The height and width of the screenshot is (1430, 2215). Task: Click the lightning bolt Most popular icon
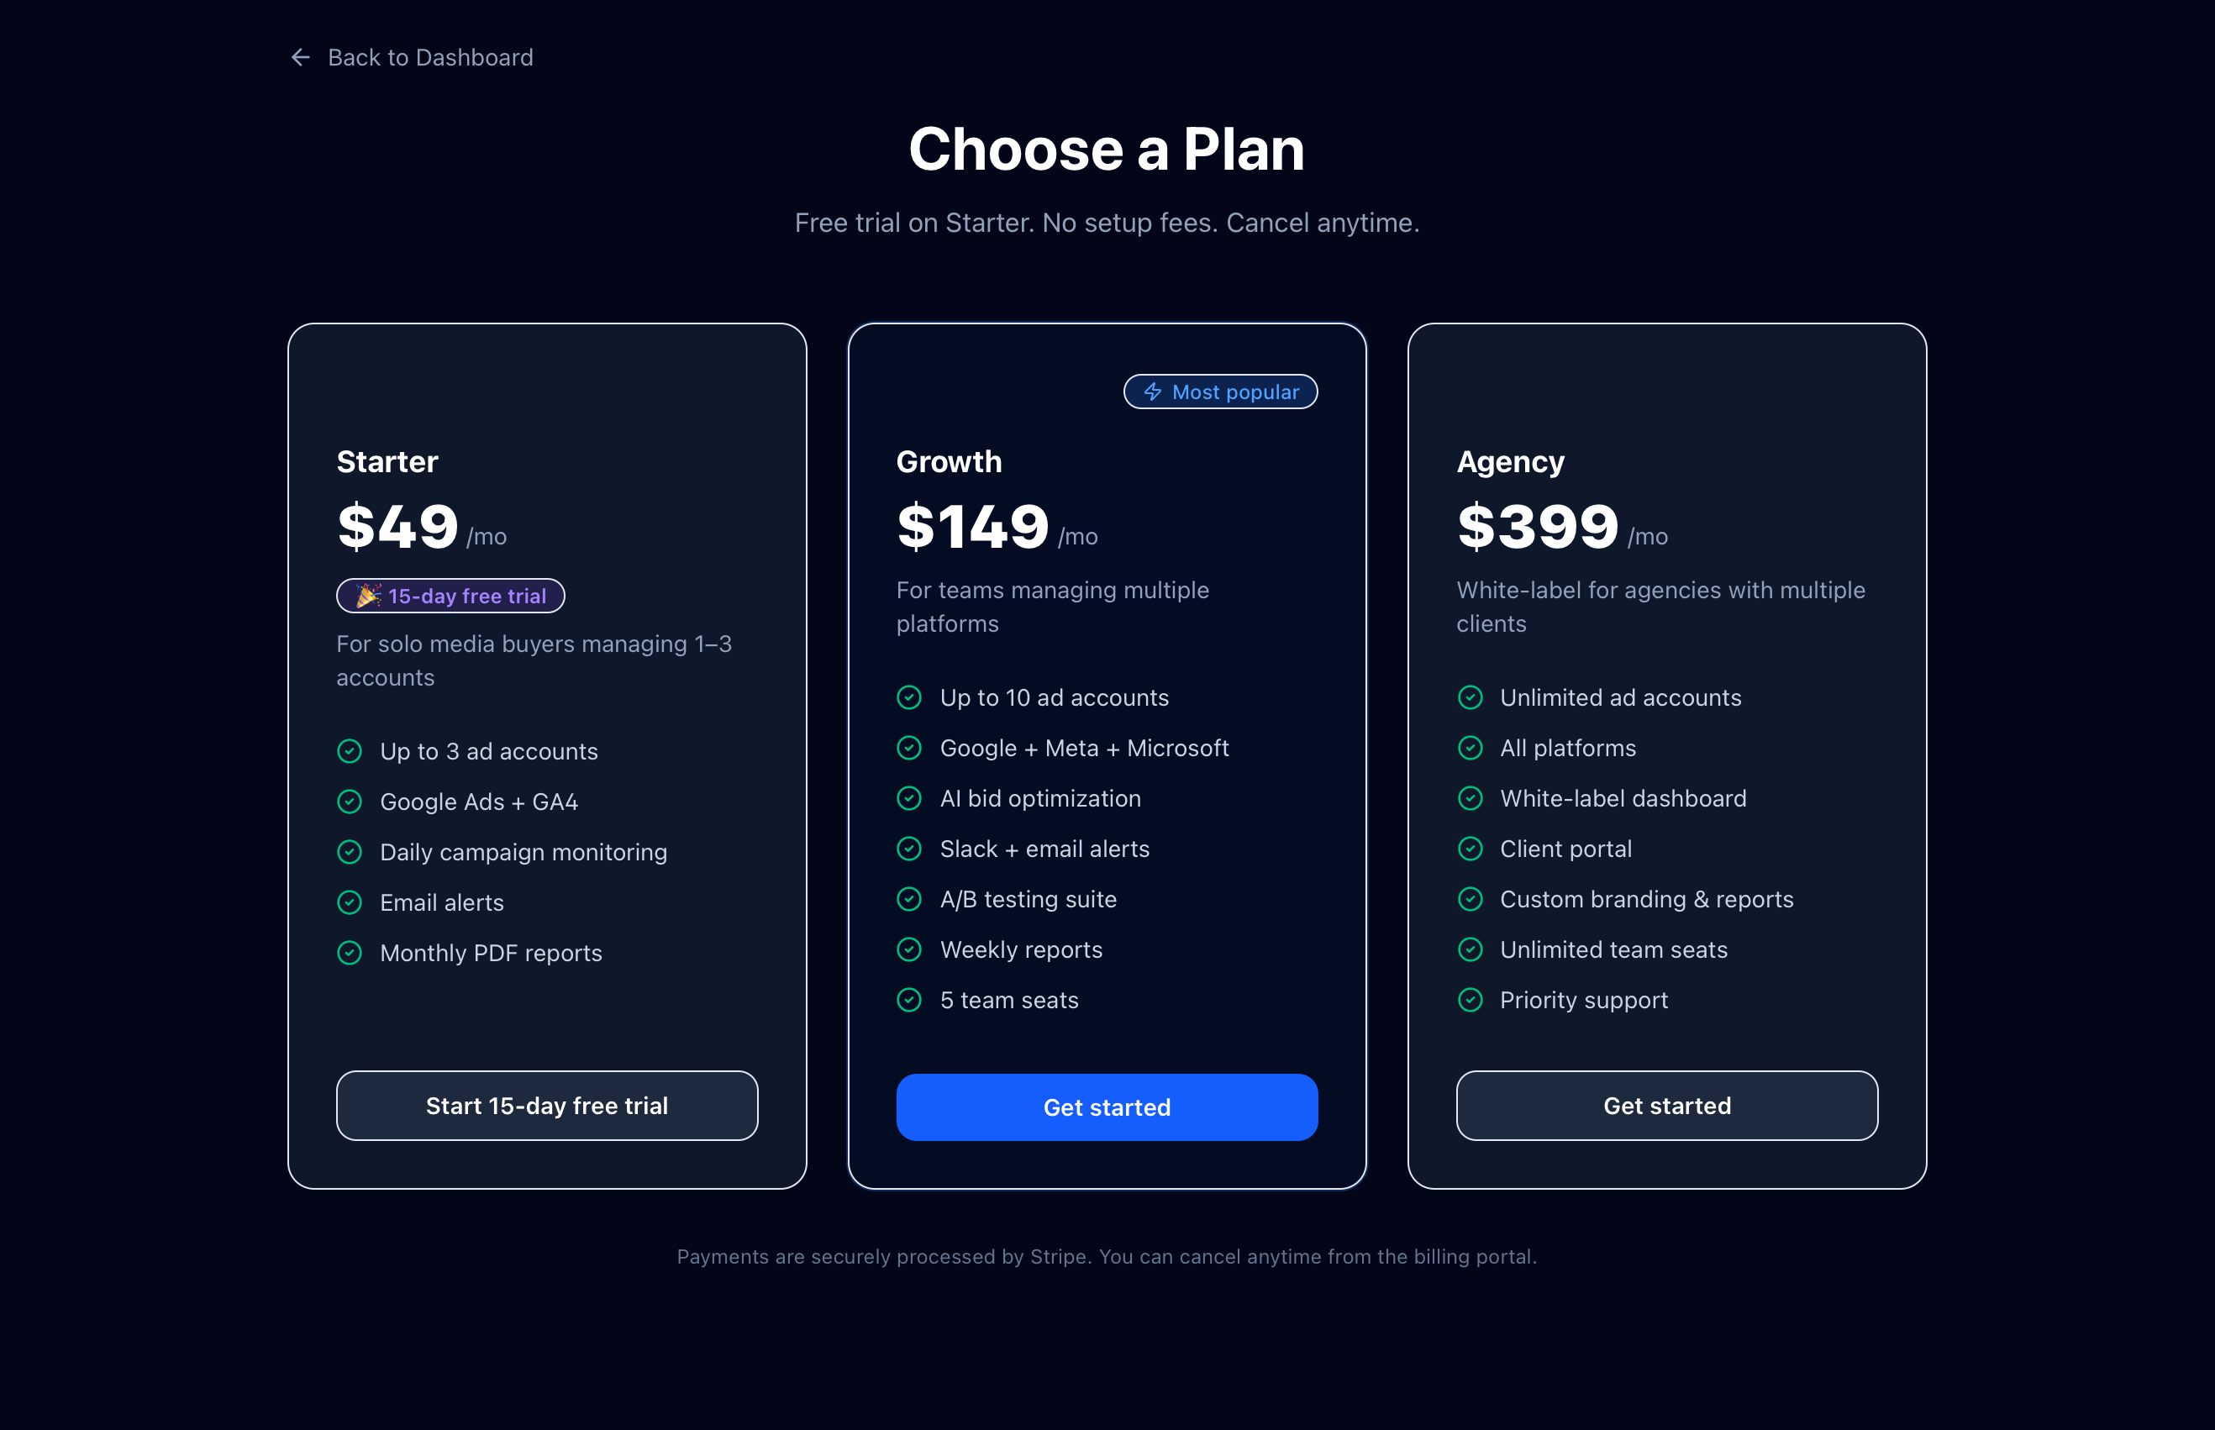coord(1153,392)
